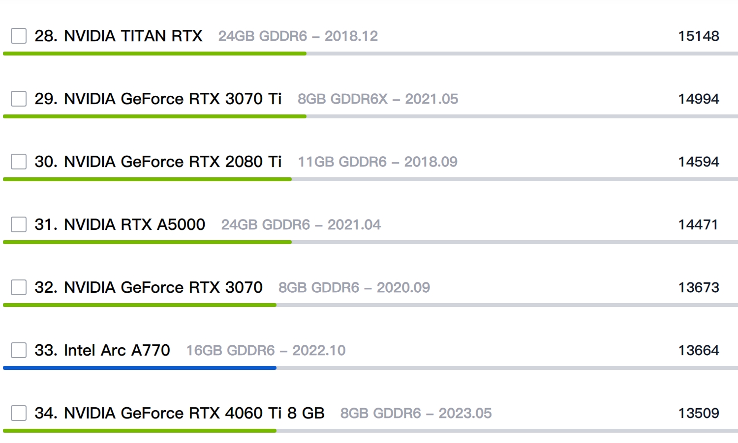Check the box beside NVIDIA RTX A5000

(x=18, y=224)
